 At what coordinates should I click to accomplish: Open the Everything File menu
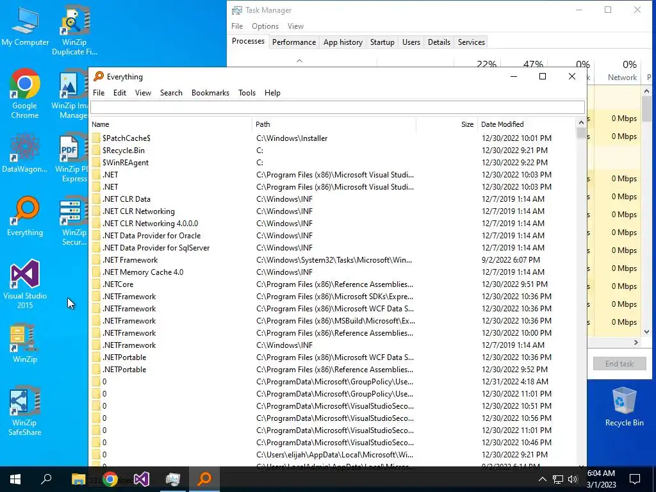tap(99, 93)
